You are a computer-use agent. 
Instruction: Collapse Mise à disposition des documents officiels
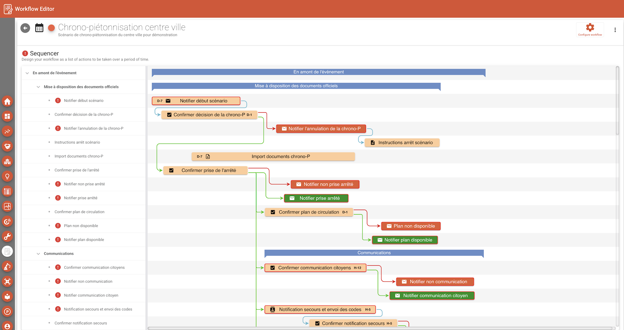[x=38, y=87]
